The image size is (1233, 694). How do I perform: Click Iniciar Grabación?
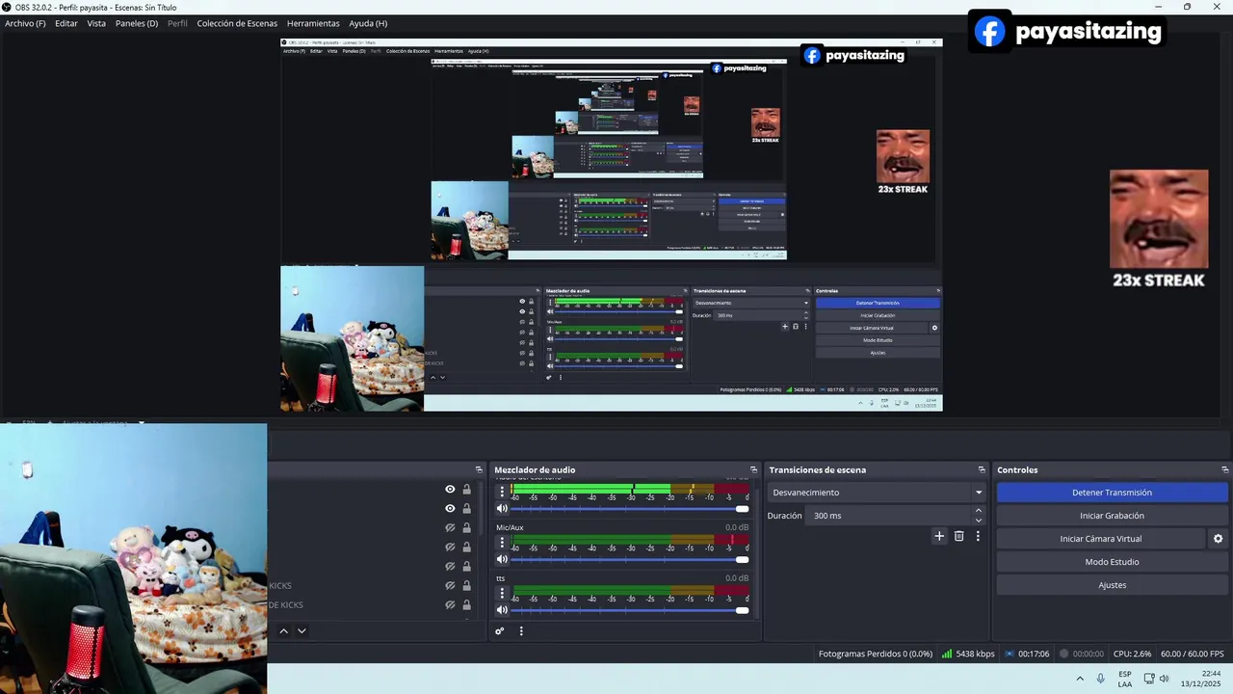1112,516
